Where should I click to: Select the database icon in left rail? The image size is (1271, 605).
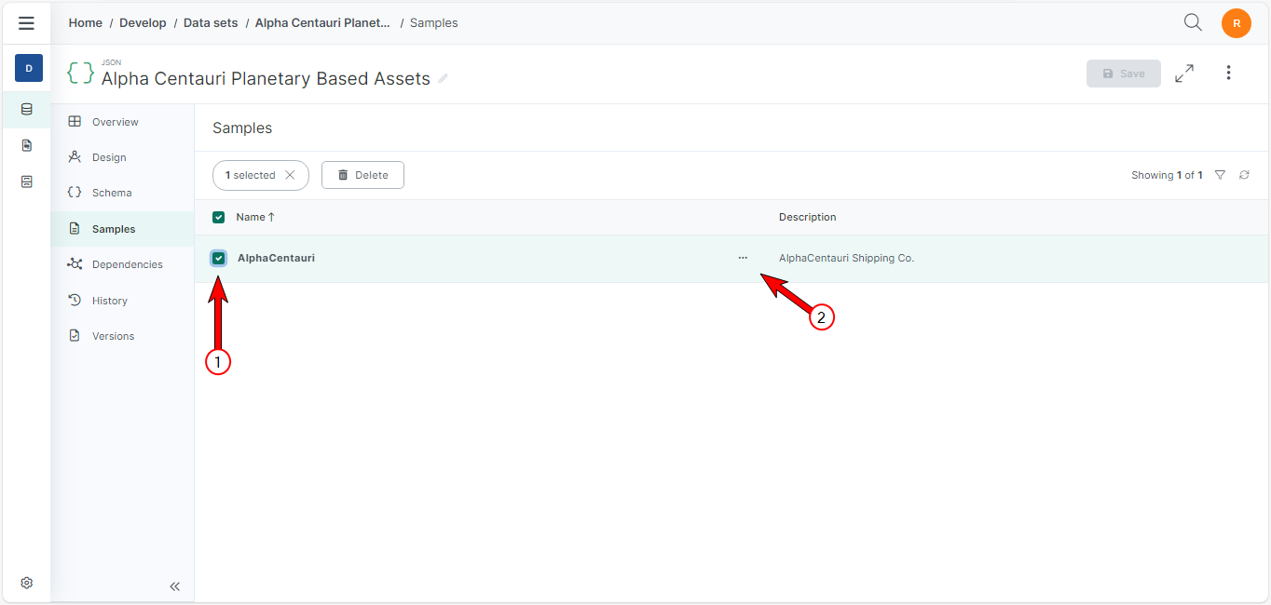27,109
